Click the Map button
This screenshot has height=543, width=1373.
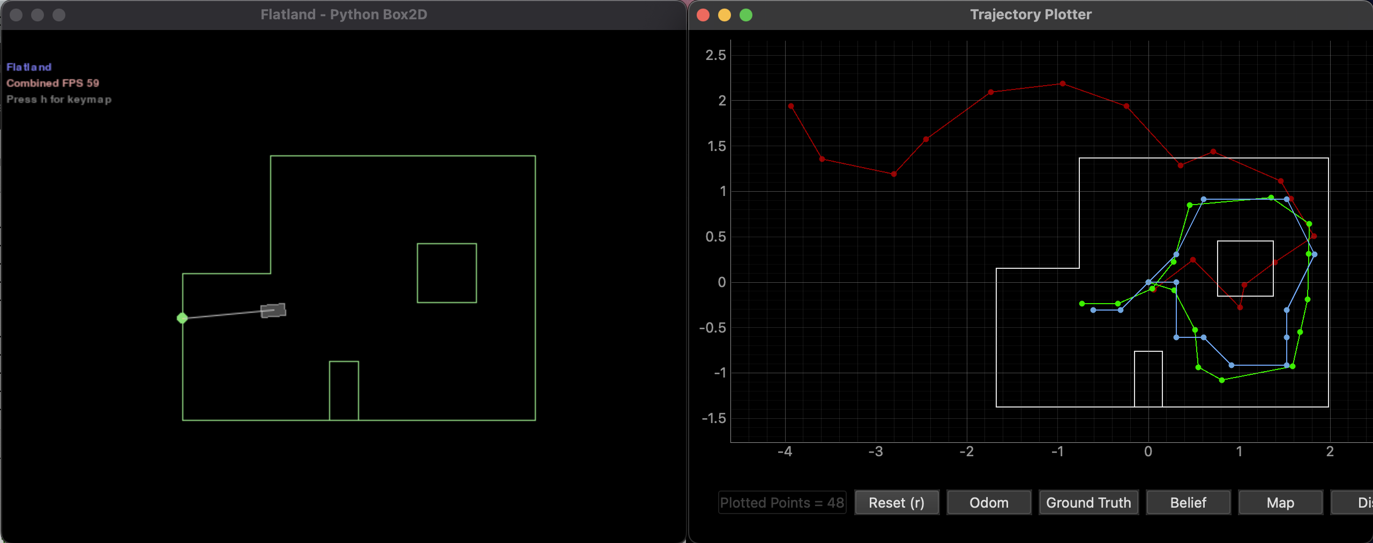tap(1280, 502)
